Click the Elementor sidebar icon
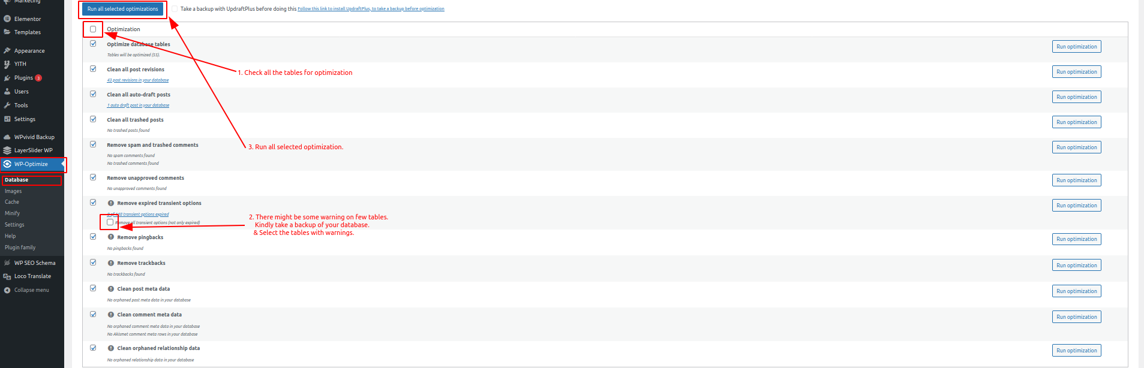Image resolution: width=1144 pixels, height=368 pixels. 7,19
